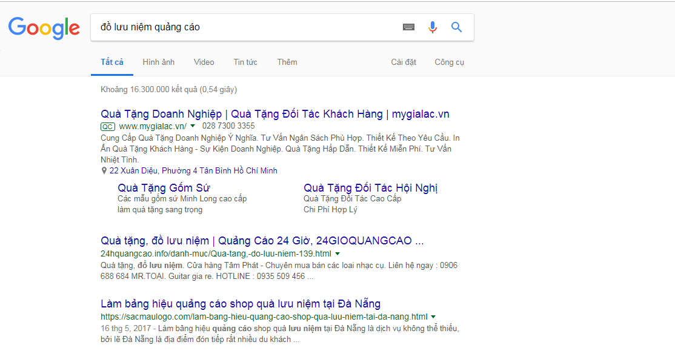Click the map pin icon beside 22 Xuân Diệu
Viewport: 675px width, 359px height.
tap(104, 170)
